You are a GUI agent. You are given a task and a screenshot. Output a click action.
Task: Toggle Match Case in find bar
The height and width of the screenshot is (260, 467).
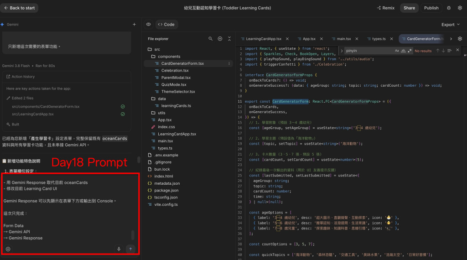(x=397, y=51)
